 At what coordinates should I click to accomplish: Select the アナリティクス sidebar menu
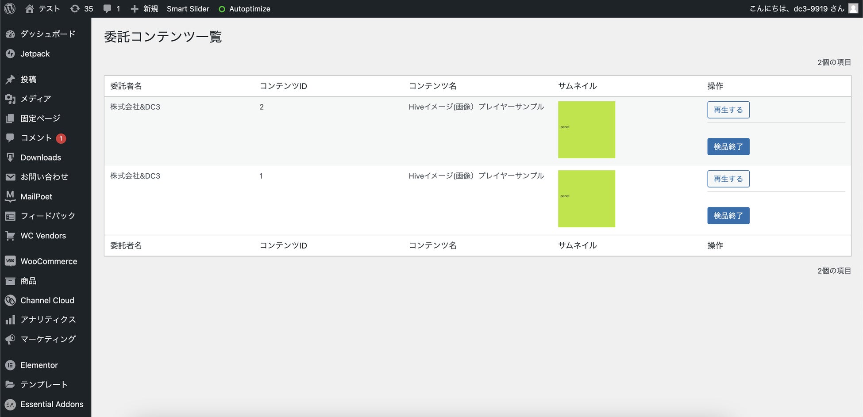[48, 320]
